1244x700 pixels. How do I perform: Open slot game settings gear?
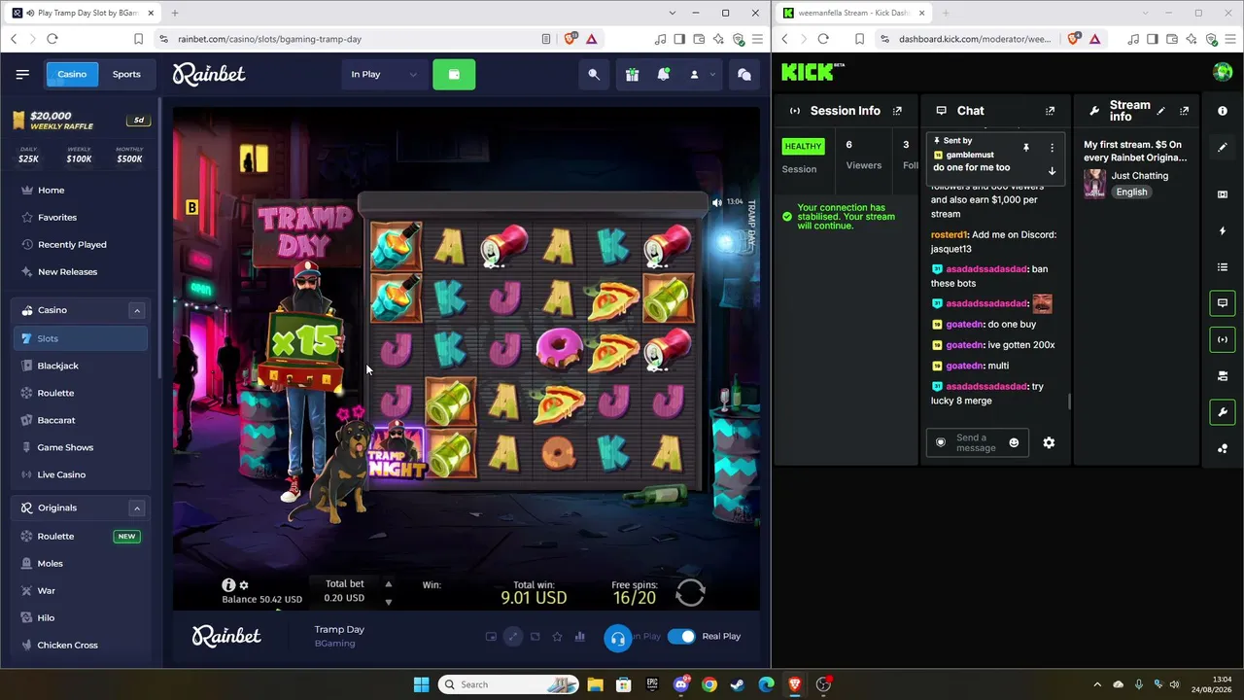[x=244, y=585]
